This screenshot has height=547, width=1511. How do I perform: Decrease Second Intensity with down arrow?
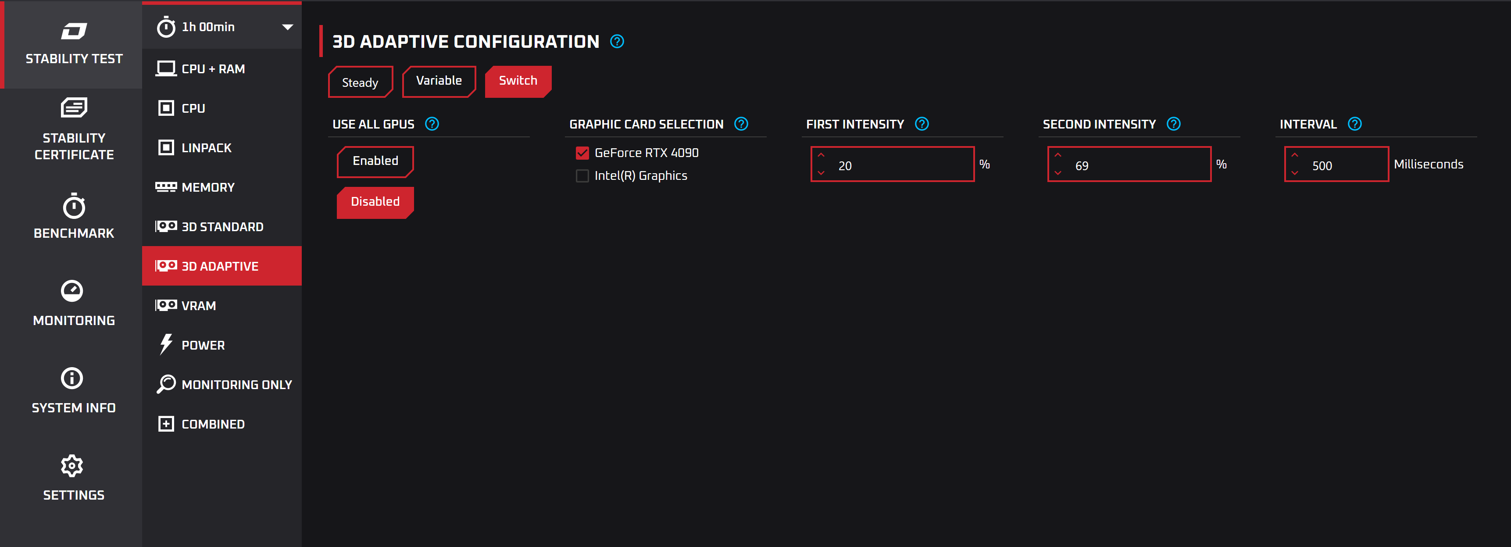point(1058,173)
